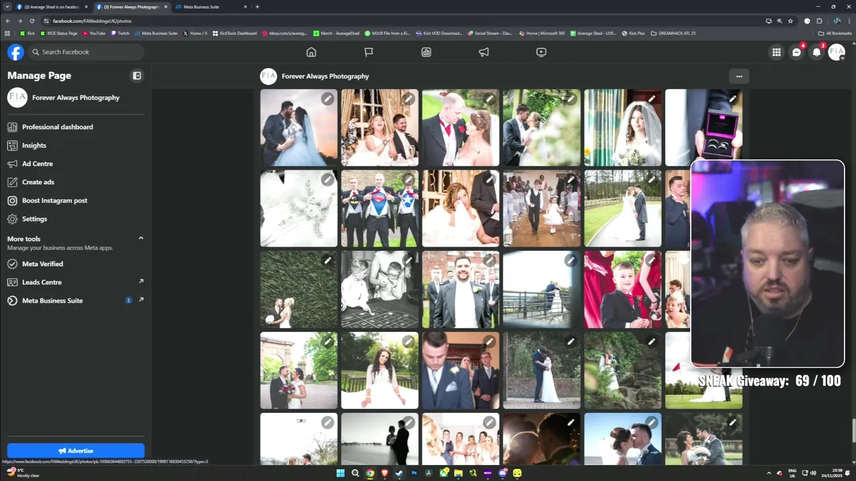Edit the bride veil portrait pencil icon

pyautogui.click(x=651, y=99)
